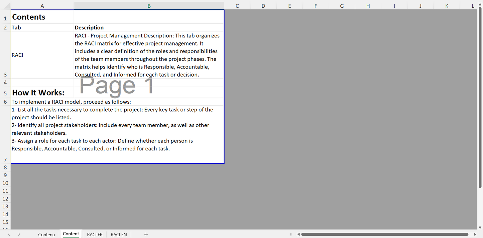
Task: Select column B header
Action: (x=149, y=6)
